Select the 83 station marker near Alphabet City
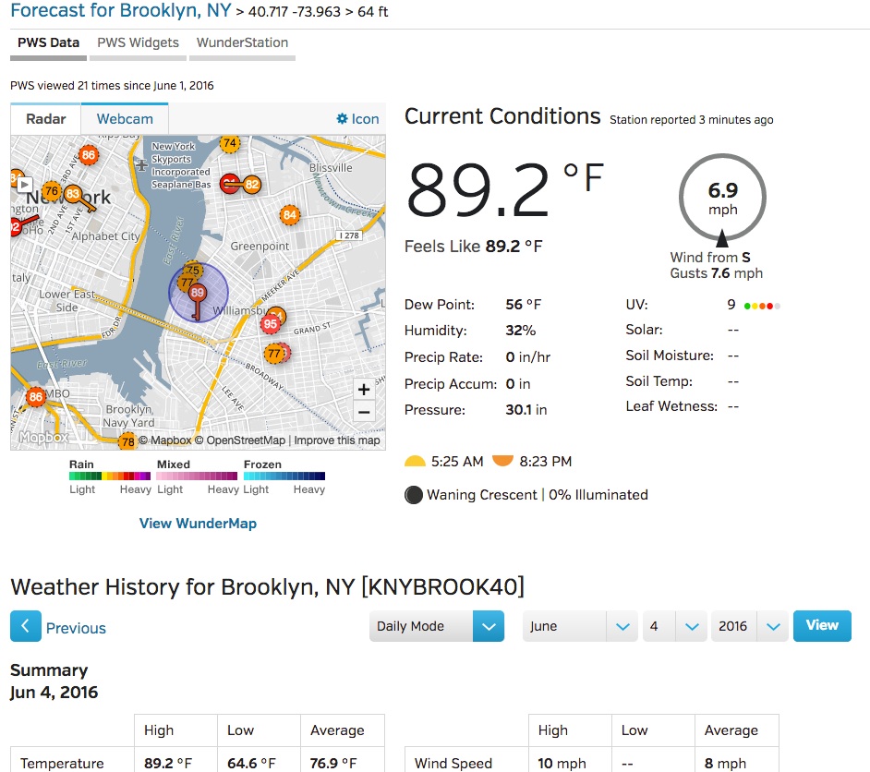 tap(73, 194)
